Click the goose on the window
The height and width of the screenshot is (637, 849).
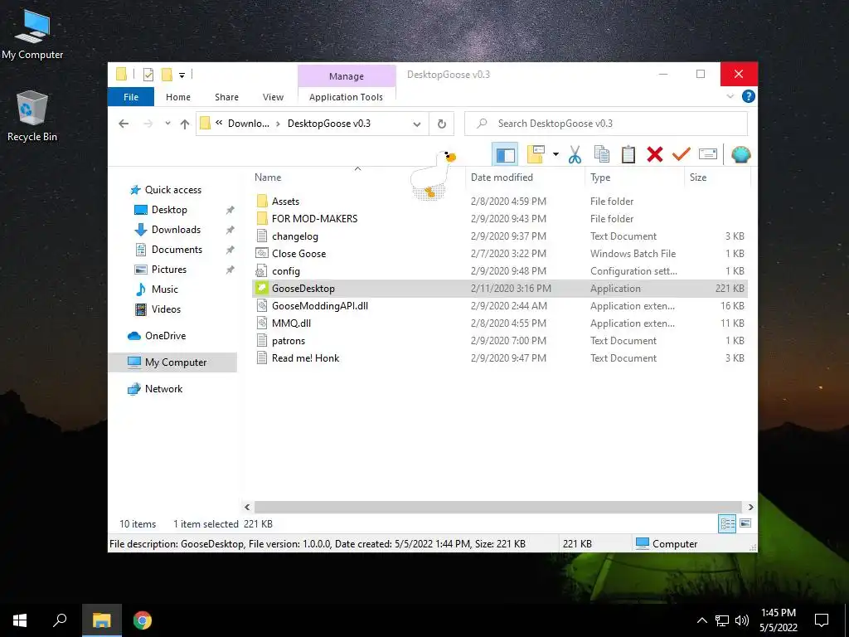[433, 175]
